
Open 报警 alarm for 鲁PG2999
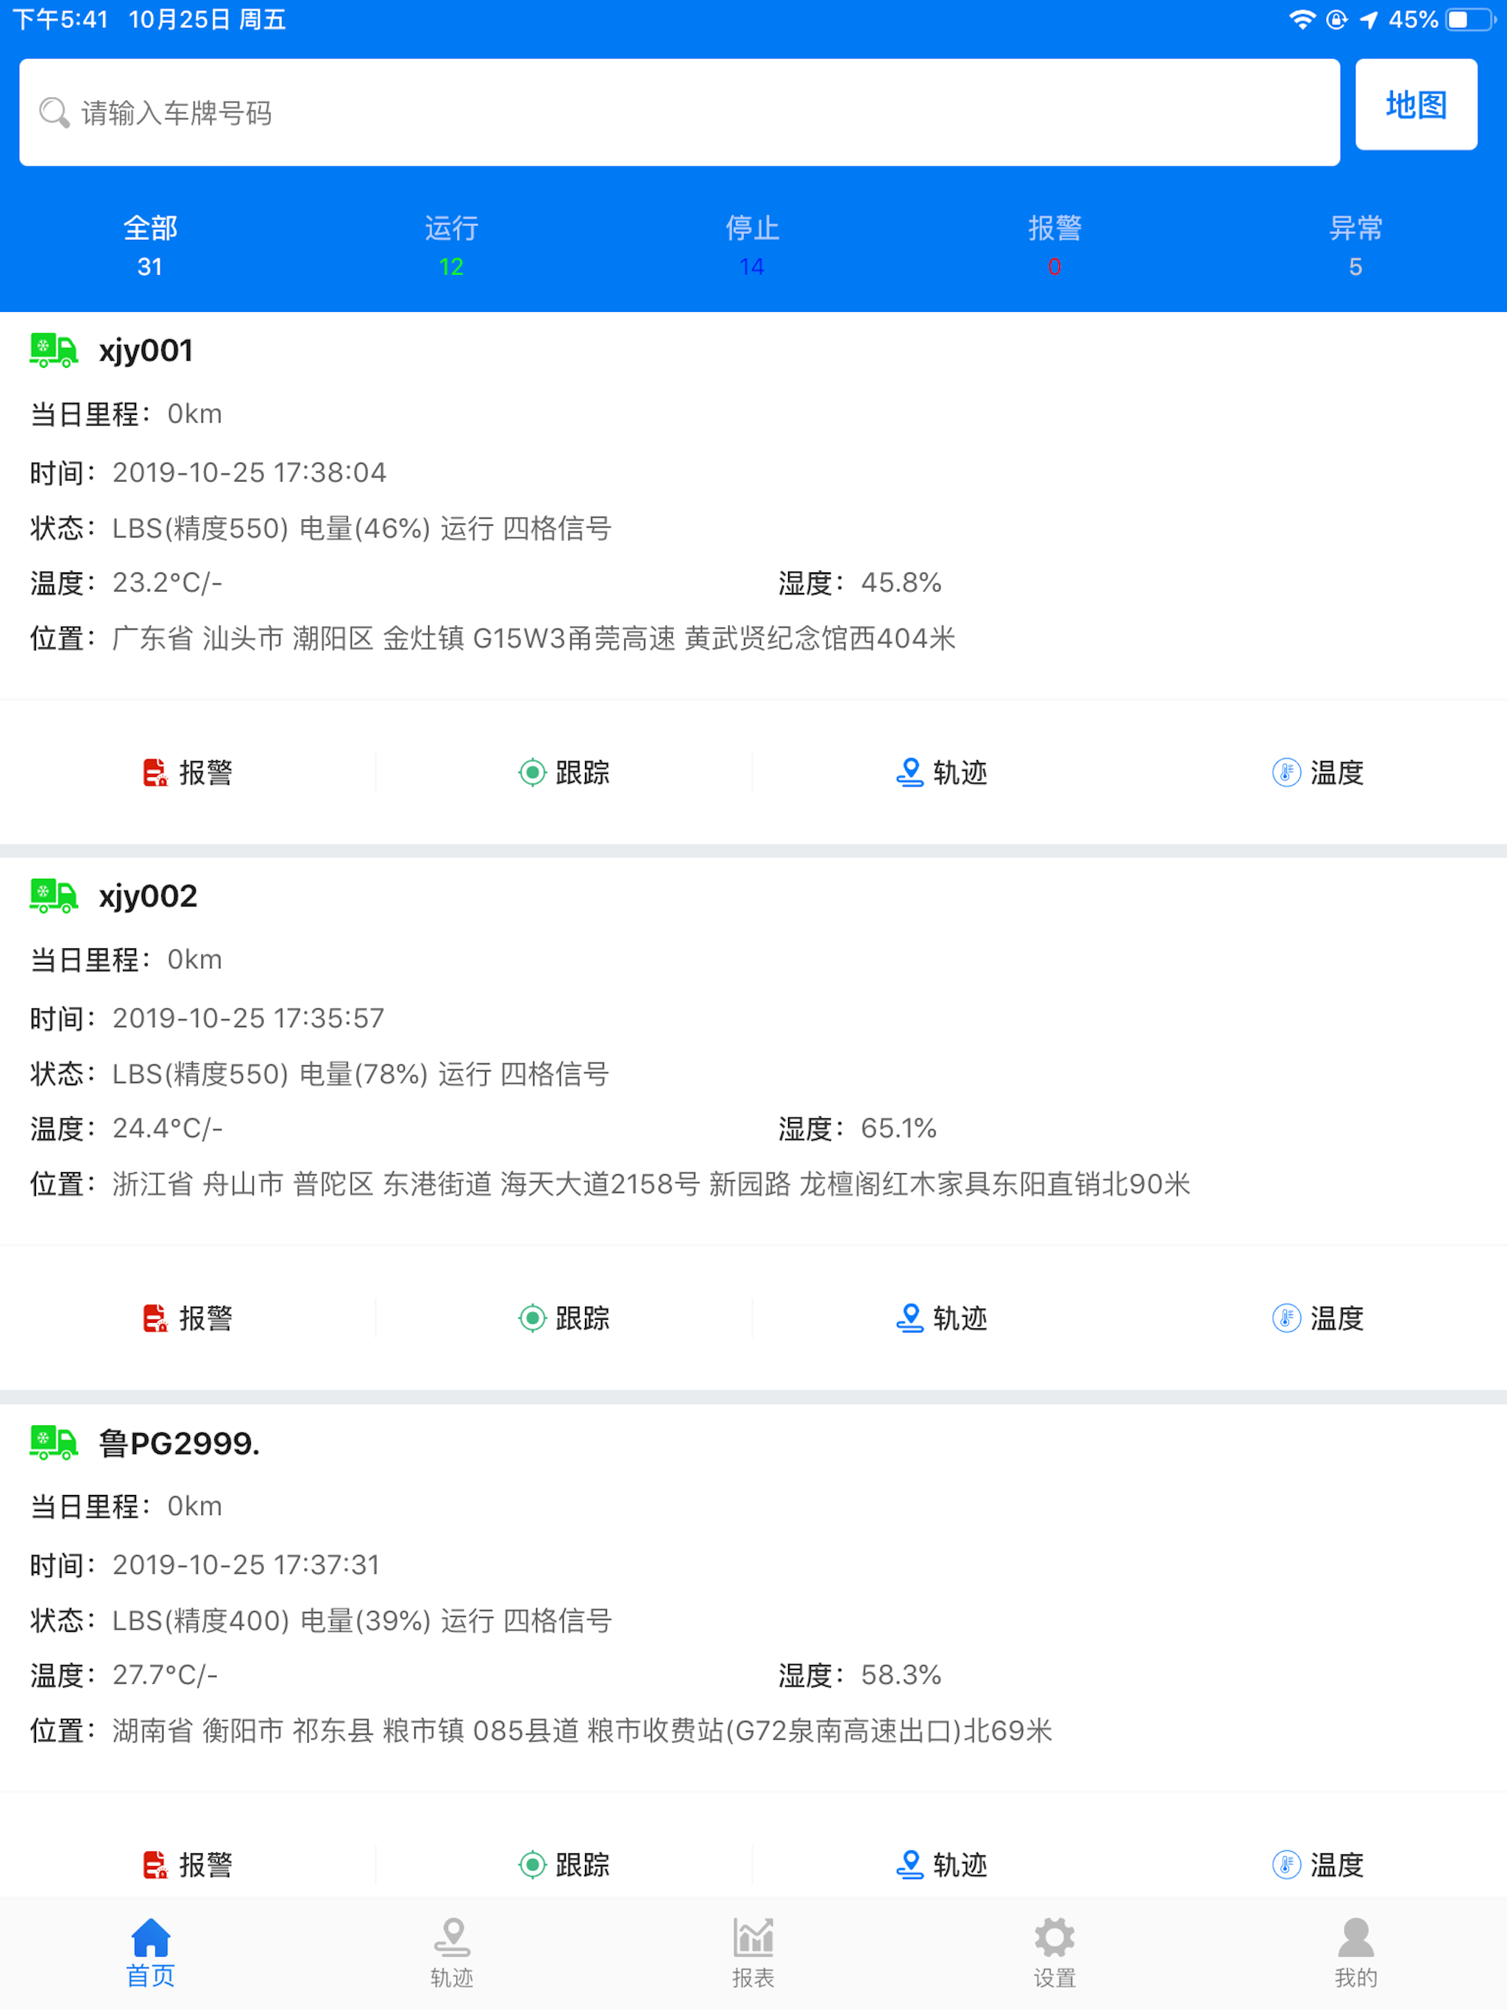tap(187, 1864)
